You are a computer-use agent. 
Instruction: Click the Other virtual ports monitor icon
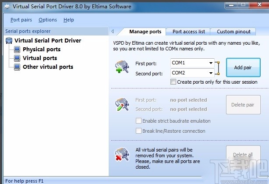(x=17, y=67)
